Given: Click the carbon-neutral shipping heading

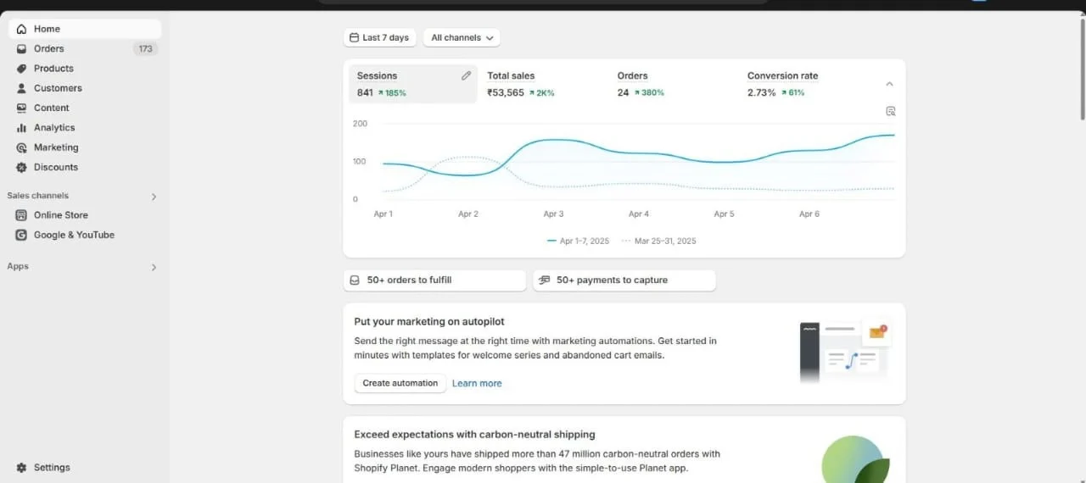Looking at the screenshot, I should click(474, 435).
